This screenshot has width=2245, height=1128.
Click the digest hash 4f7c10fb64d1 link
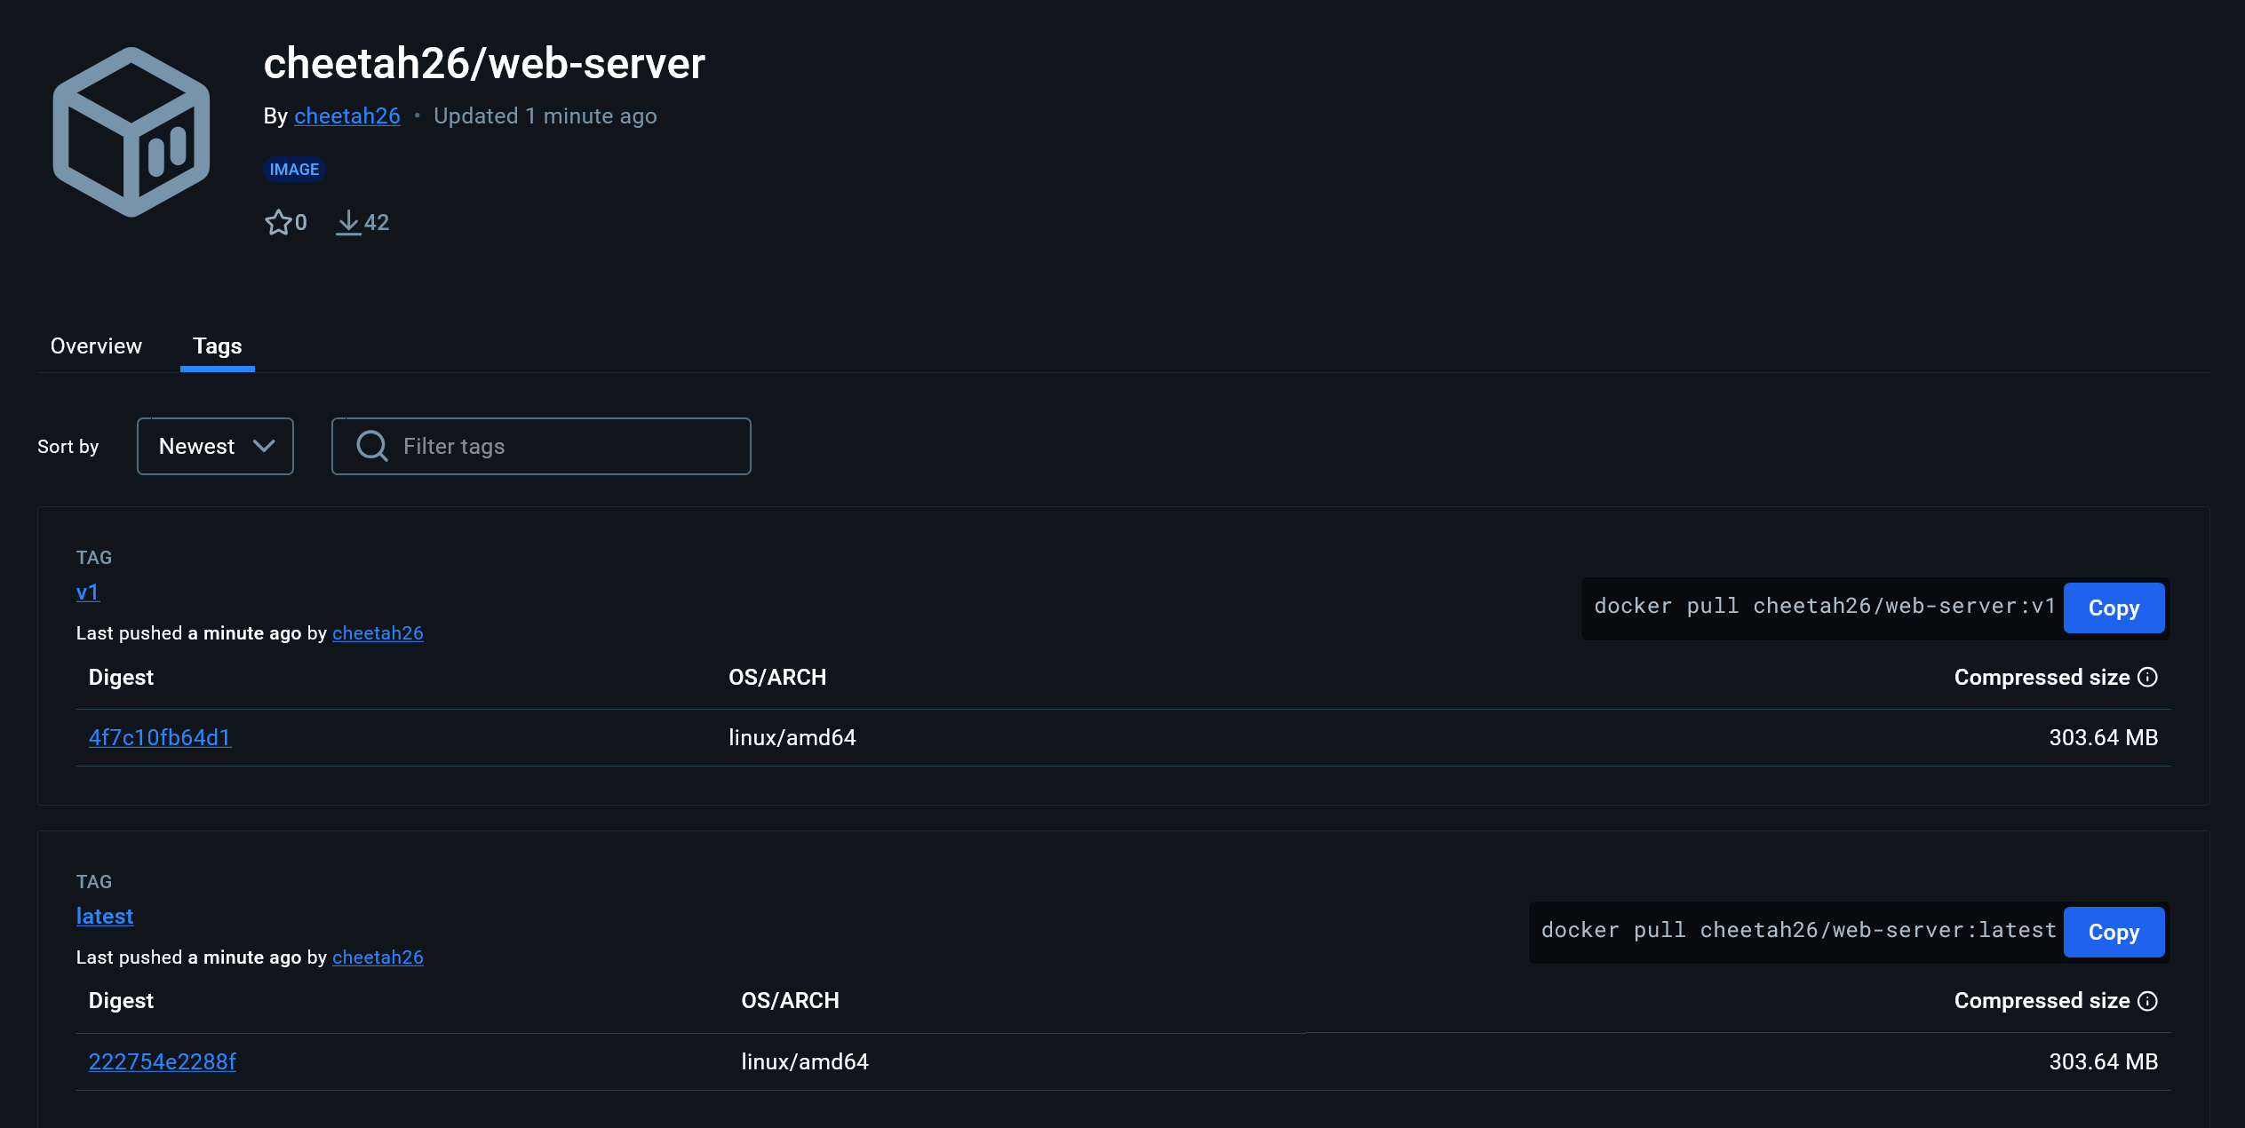coord(160,736)
